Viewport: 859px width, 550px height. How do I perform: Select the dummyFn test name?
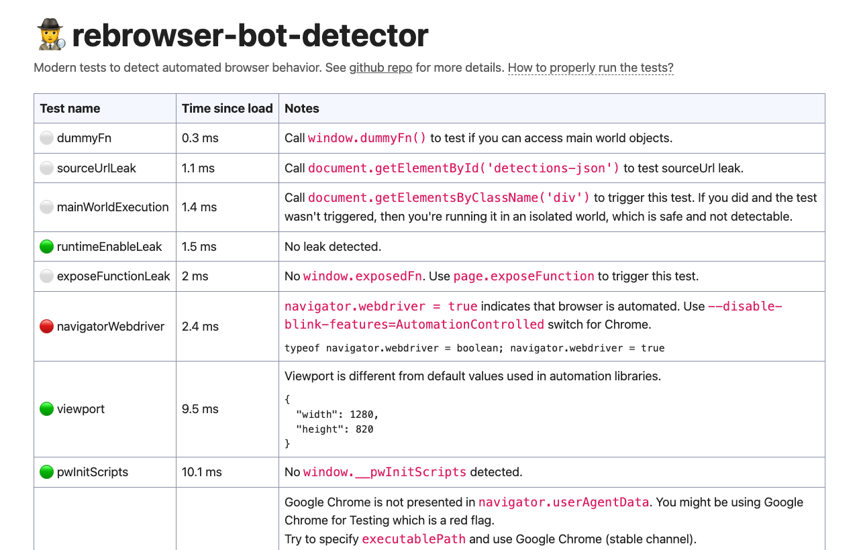point(84,138)
